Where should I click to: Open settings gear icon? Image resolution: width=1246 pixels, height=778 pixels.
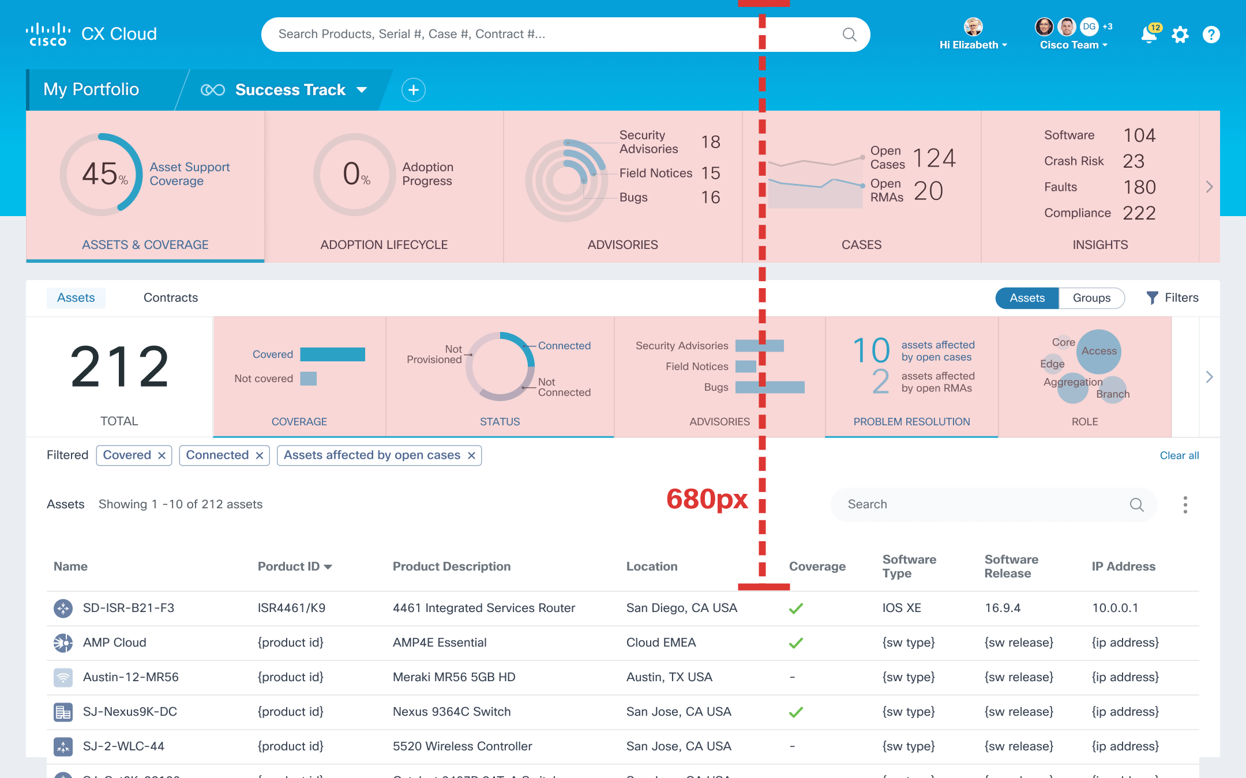point(1180,35)
